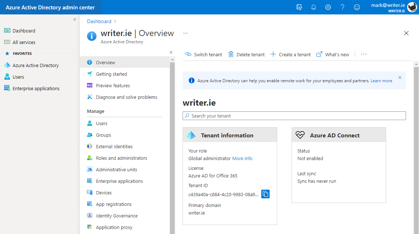
Task: Collapse the writer.ie resource menu
Action: point(171,52)
